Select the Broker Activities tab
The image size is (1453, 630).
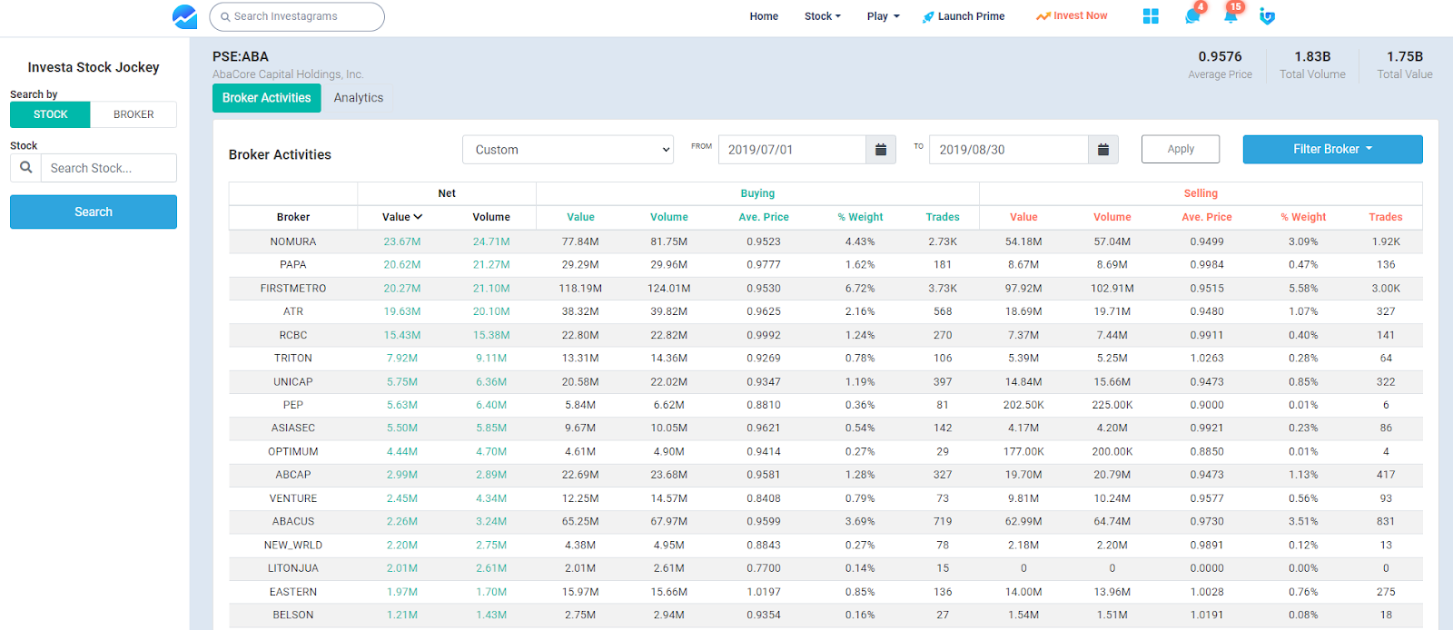pyautogui.click(x=266, y=98)
